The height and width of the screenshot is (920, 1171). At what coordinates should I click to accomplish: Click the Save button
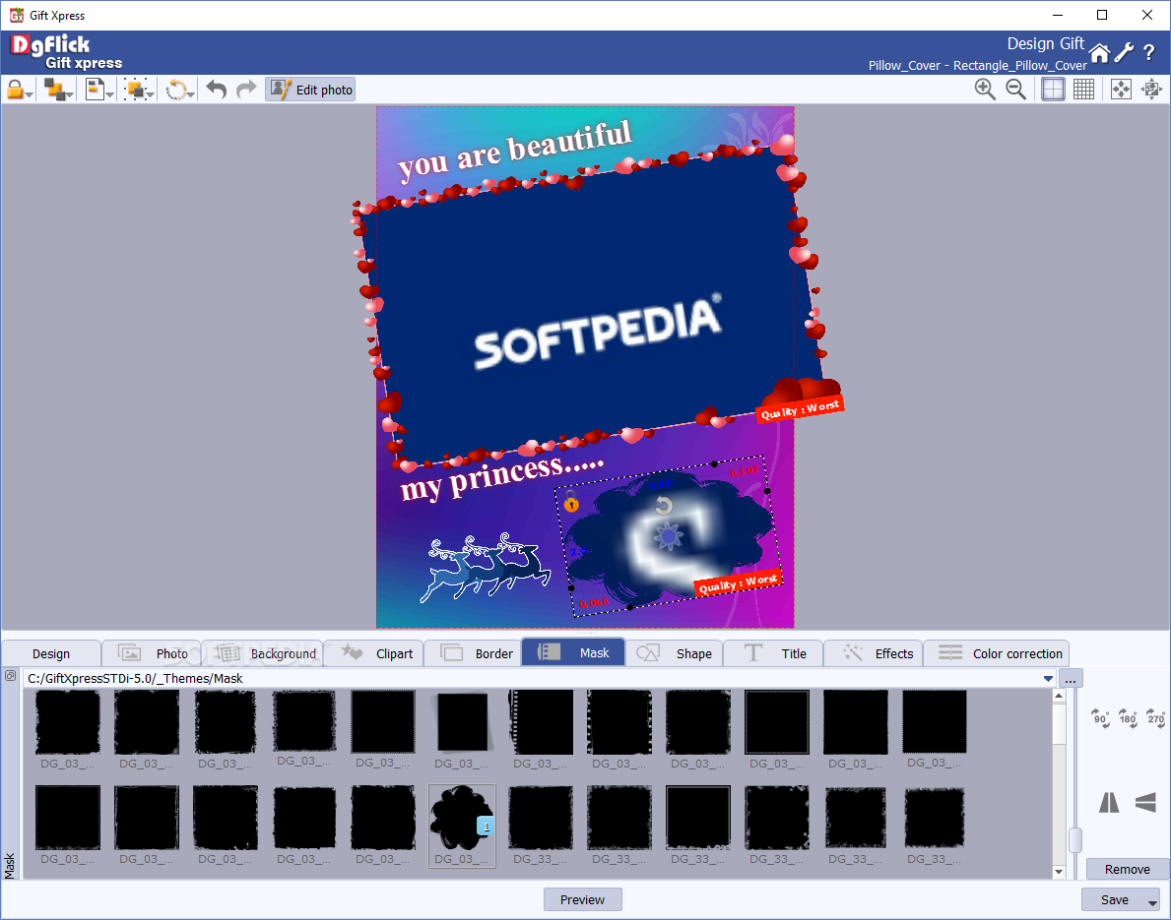coord(1114,900)
